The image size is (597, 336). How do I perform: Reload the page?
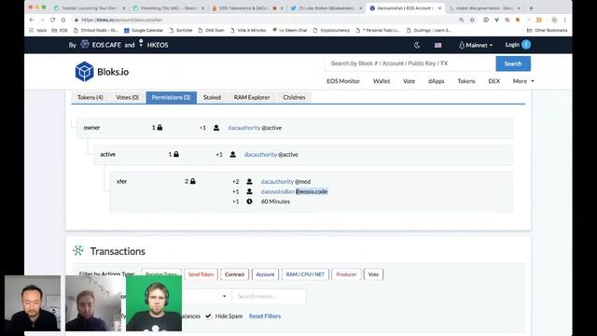pos(52,20)
